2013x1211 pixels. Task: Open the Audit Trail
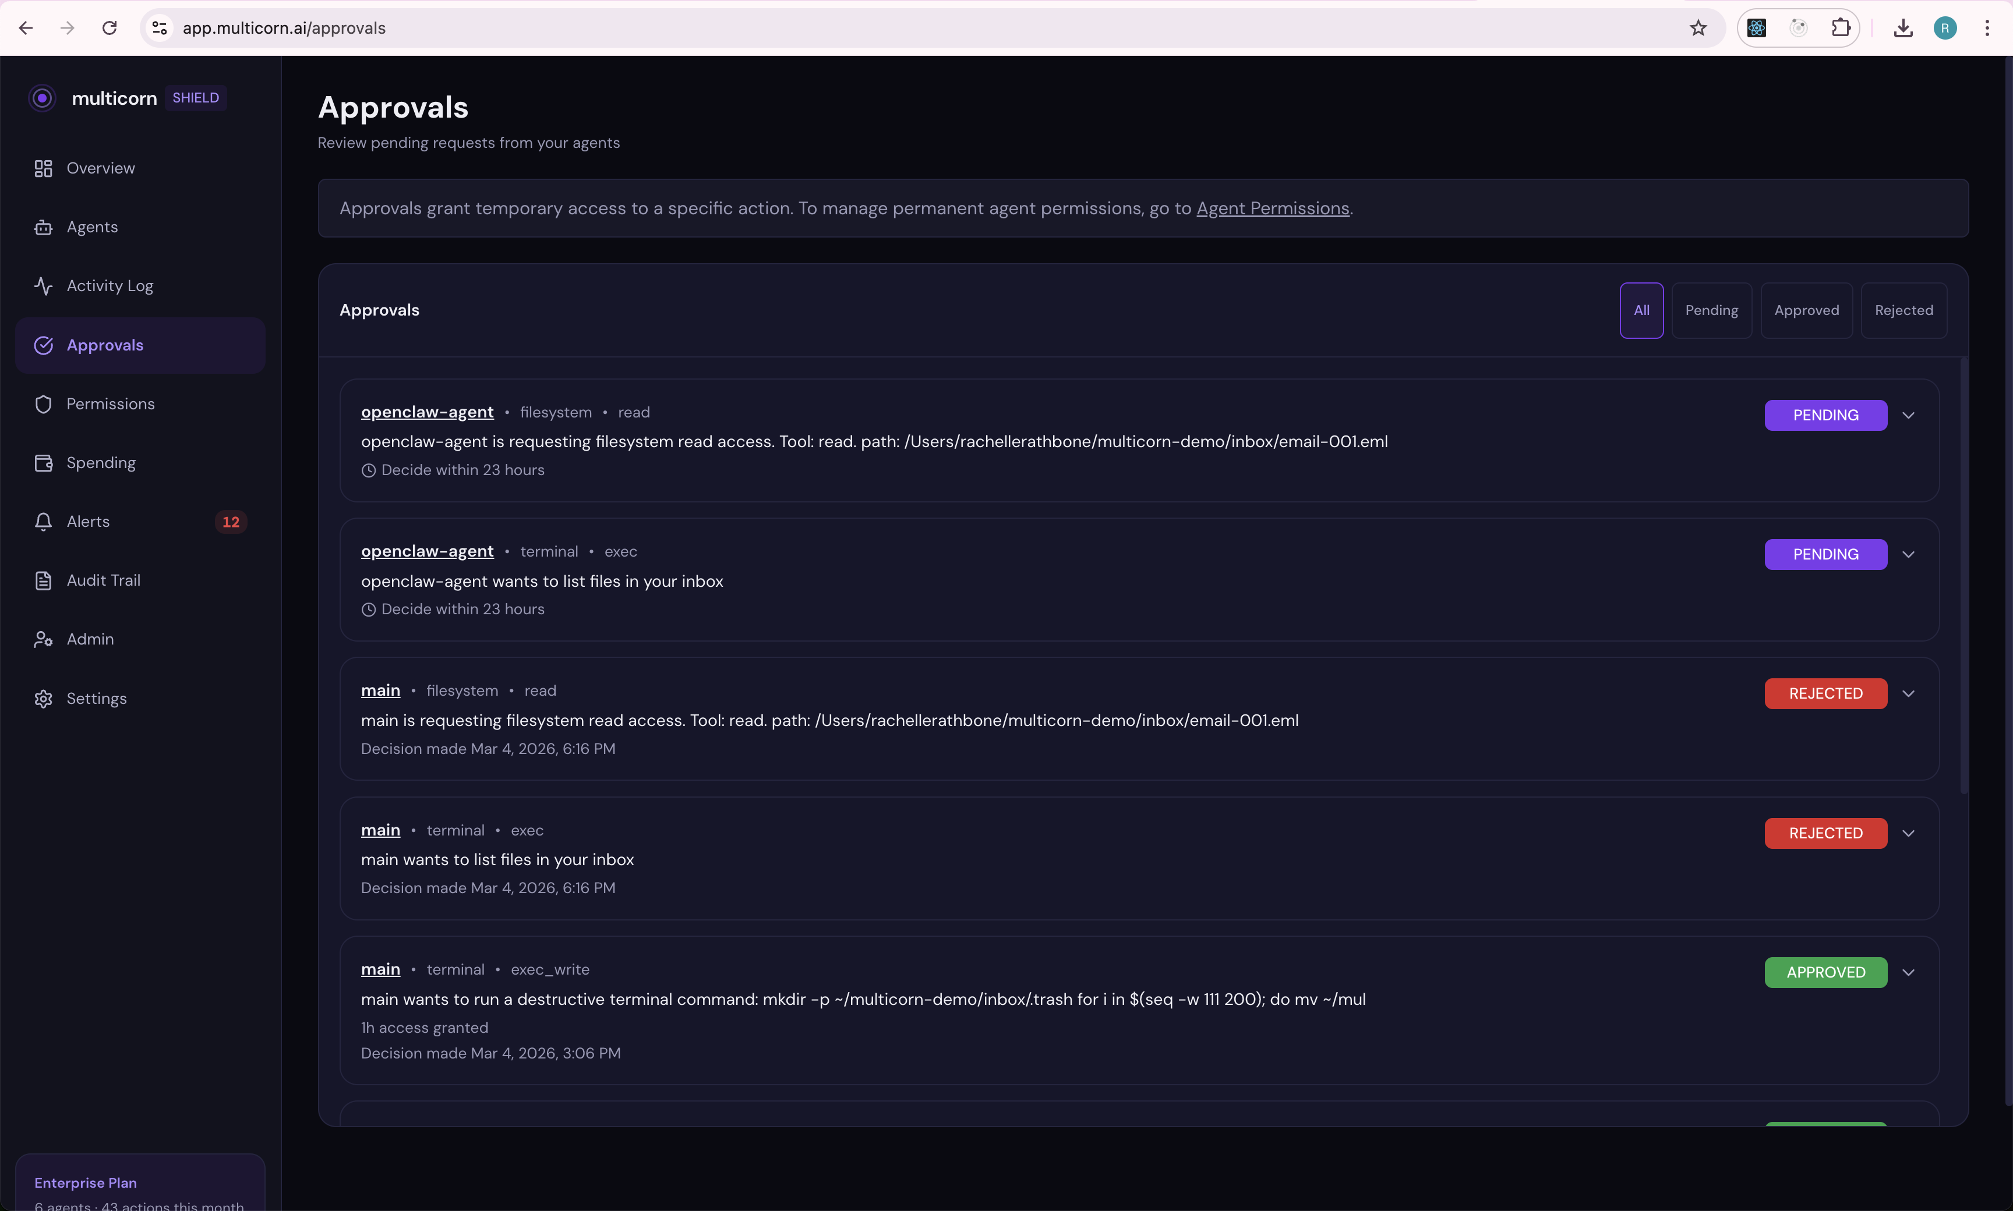coord(103,580)
